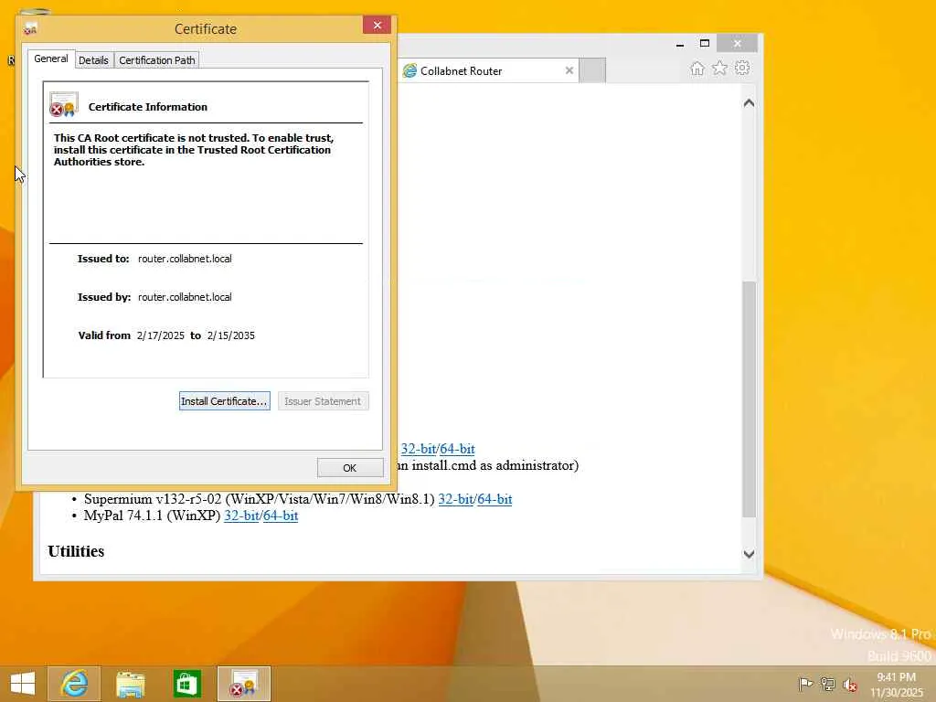The height and width of the screenshot is (702, 936).
Task: Open Internet Explorer from the taskbar
Action: 74,684
